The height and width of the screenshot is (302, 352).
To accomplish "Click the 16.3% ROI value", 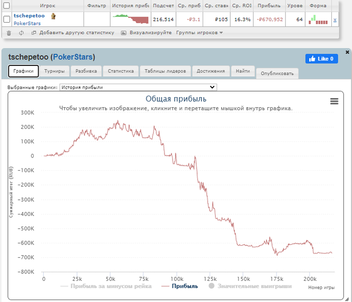I will click(x=242, y=20).
